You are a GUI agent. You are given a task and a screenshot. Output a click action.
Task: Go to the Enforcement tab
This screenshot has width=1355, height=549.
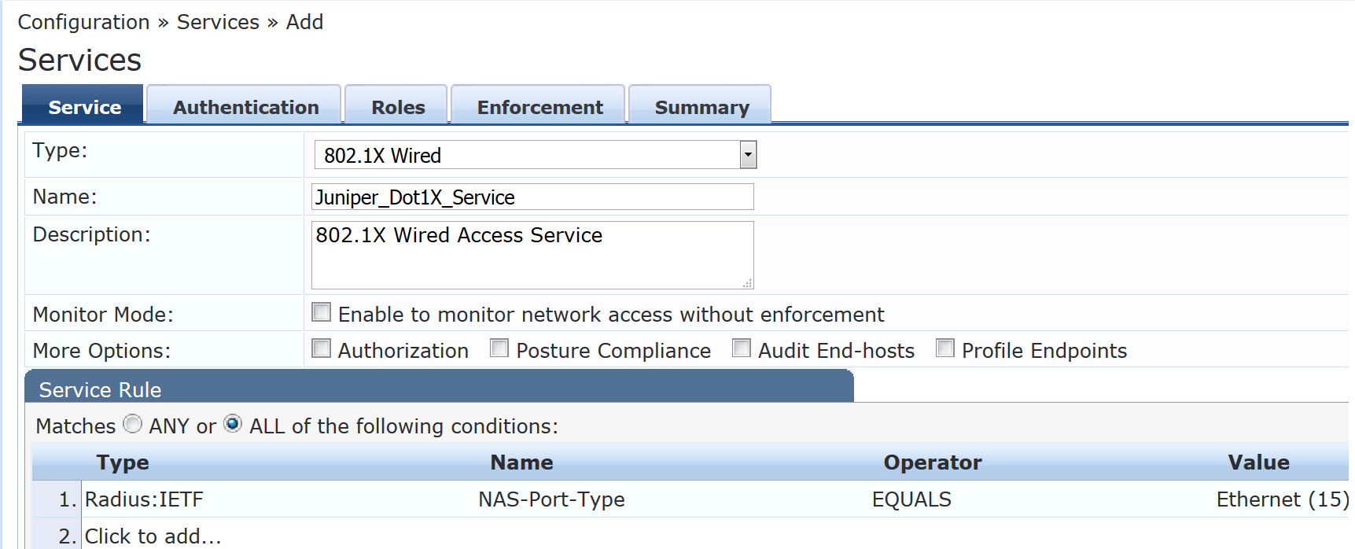coord(539,107)
